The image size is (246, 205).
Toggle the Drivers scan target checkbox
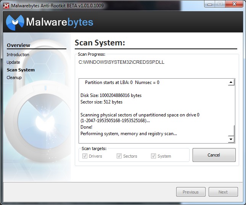coord(85,156)
